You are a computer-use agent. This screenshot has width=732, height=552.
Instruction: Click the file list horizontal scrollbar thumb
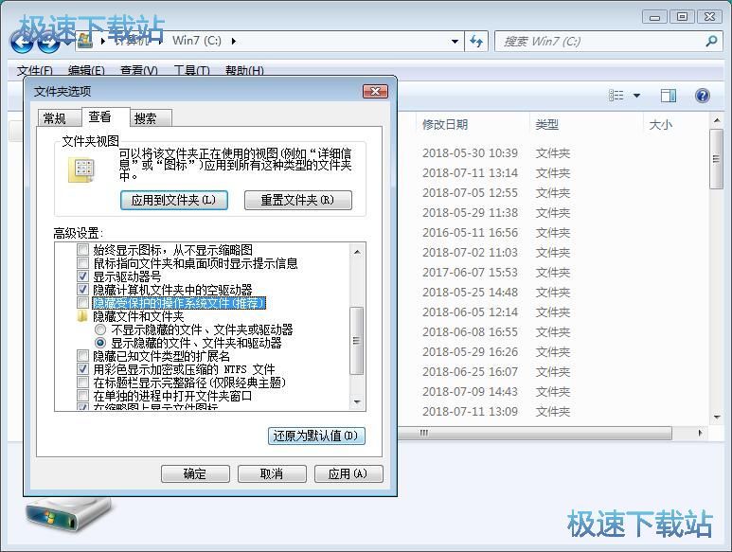(534, 433)
